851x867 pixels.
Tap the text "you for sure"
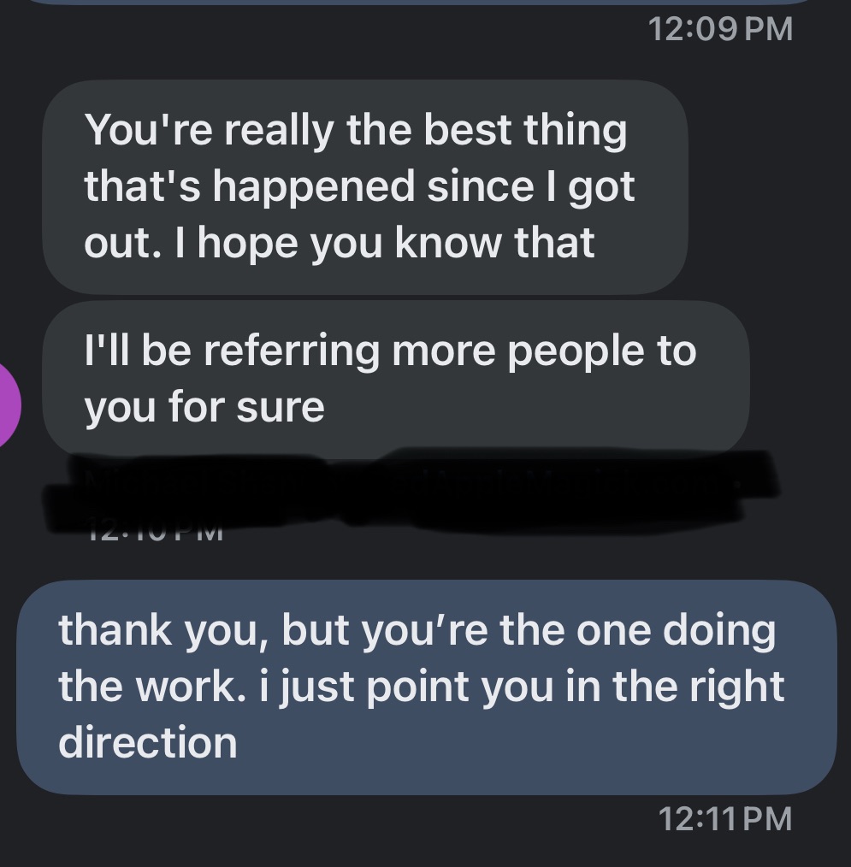(204, 406)
